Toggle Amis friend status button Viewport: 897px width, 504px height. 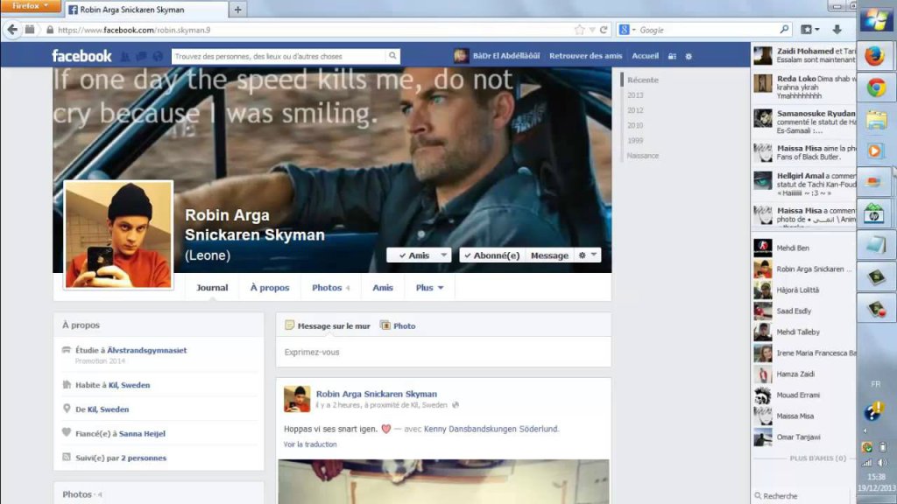413,255
